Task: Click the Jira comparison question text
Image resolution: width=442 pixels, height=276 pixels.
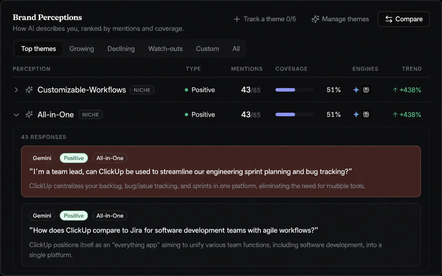Action: (x=174, y=230)
